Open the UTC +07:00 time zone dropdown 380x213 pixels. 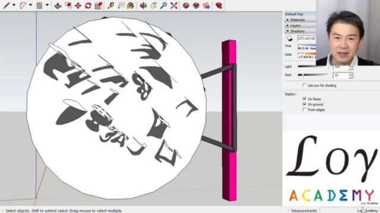tap(306, 38)
